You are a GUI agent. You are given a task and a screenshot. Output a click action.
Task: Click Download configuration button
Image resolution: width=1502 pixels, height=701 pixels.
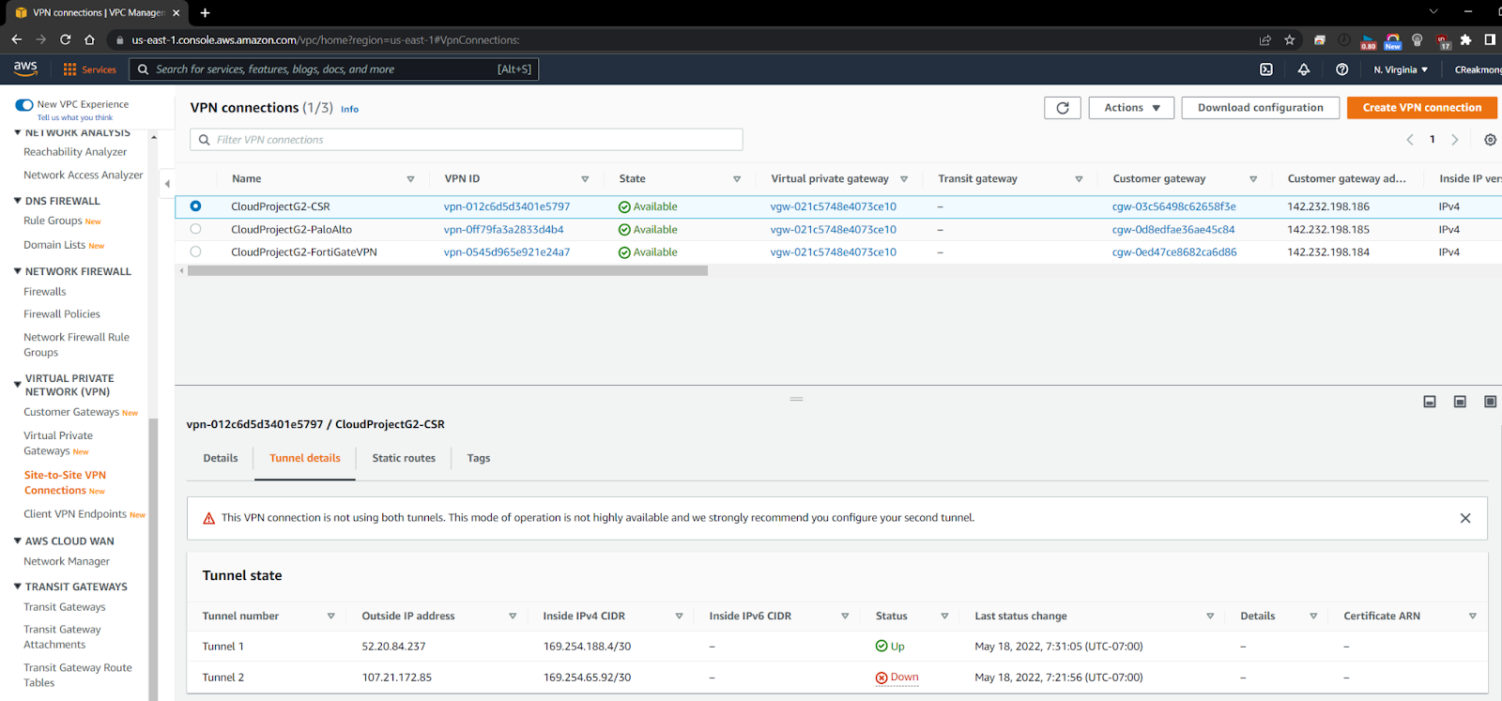coord(1261,108)
